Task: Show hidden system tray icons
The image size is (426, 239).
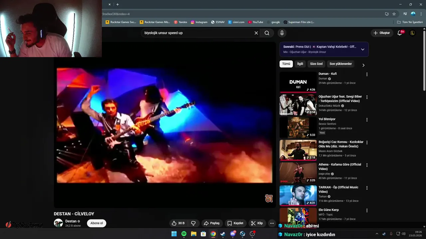Action: click(x=377, y=234)
